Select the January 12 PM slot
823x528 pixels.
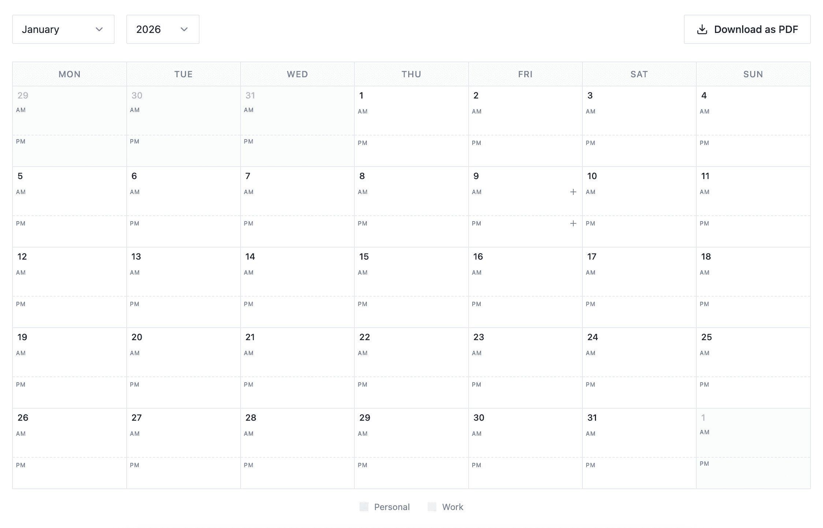pyautogui.click(x=70, y=312)
